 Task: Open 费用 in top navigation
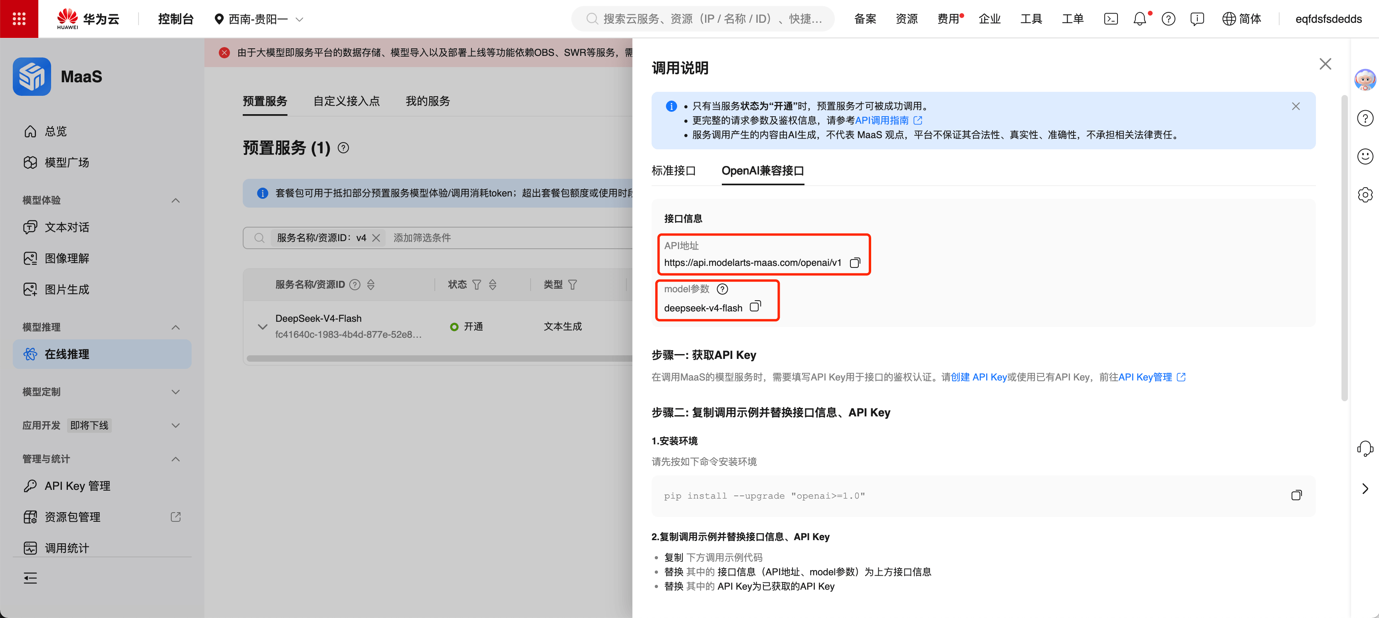[x=948, y=19]
